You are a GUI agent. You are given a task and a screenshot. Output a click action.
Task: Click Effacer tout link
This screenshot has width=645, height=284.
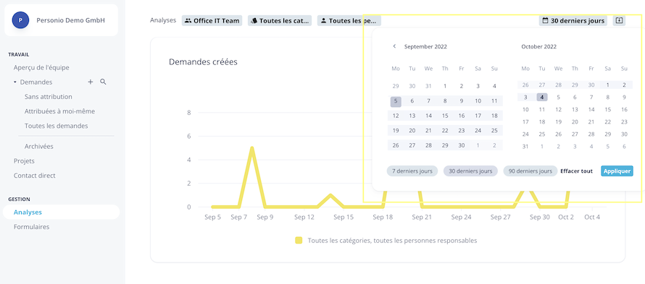[x=577, y=171]
